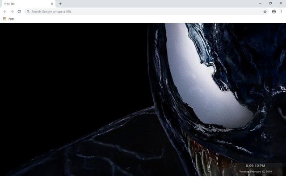The height and width of the screenshot is (178, 286).
Task: Bookmark this tab with the star icon
Action: coord(265,12)
